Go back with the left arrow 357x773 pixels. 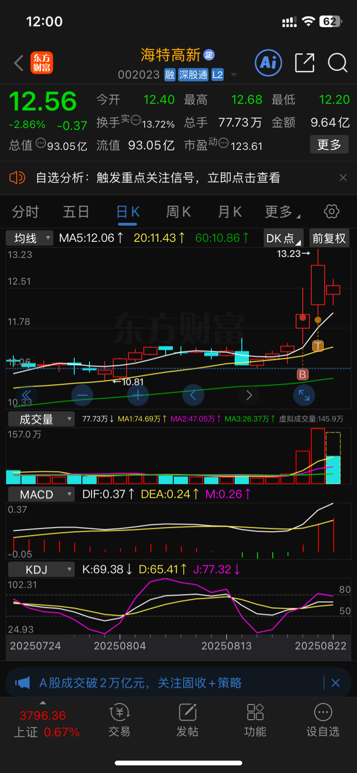tap(19, 63)
